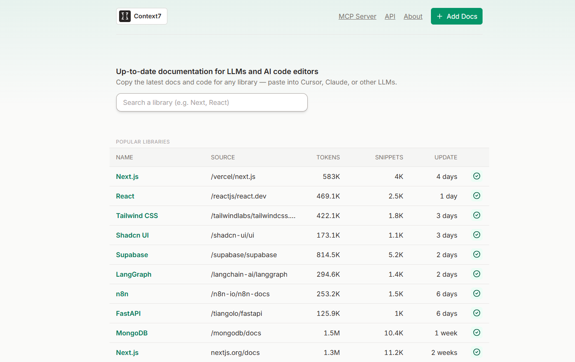Open the LangGraph library
Screen dimensions: 575x362
[134, 274]
